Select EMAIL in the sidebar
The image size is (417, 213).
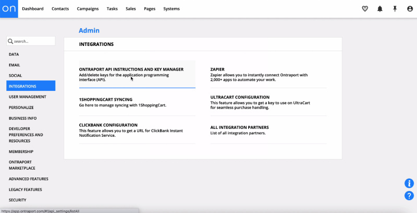point(15,65)
